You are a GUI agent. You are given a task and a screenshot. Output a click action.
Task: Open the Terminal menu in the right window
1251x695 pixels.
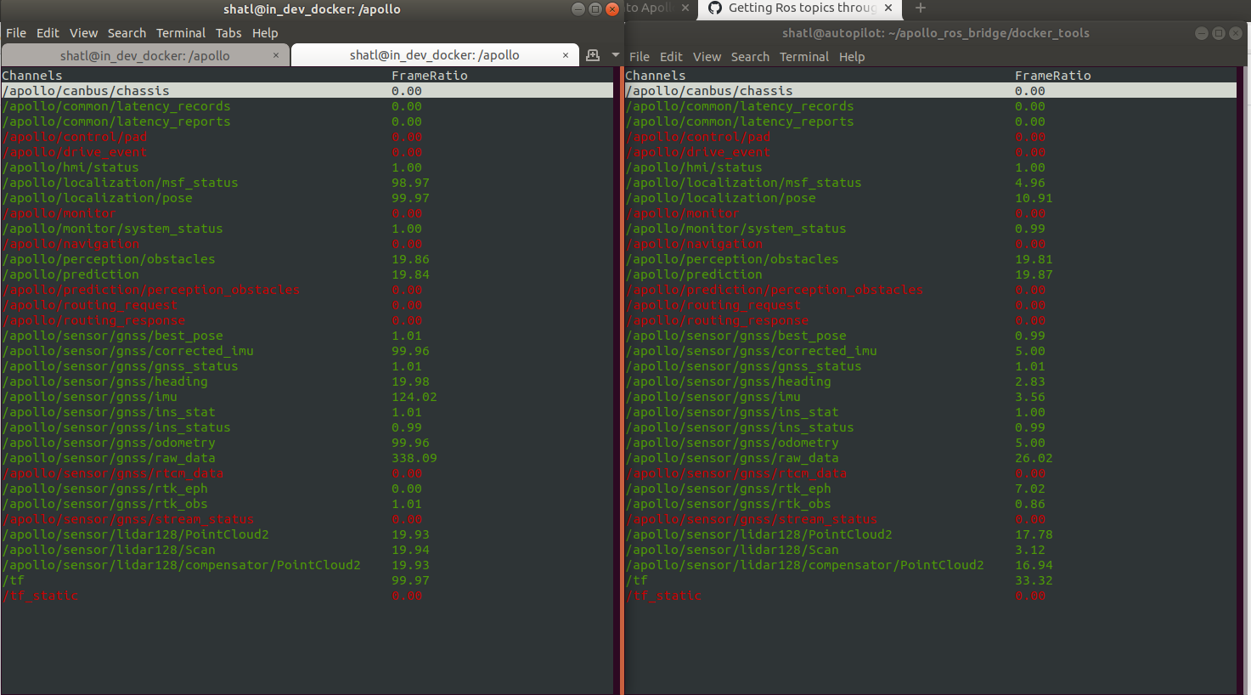tap(803, 56)
